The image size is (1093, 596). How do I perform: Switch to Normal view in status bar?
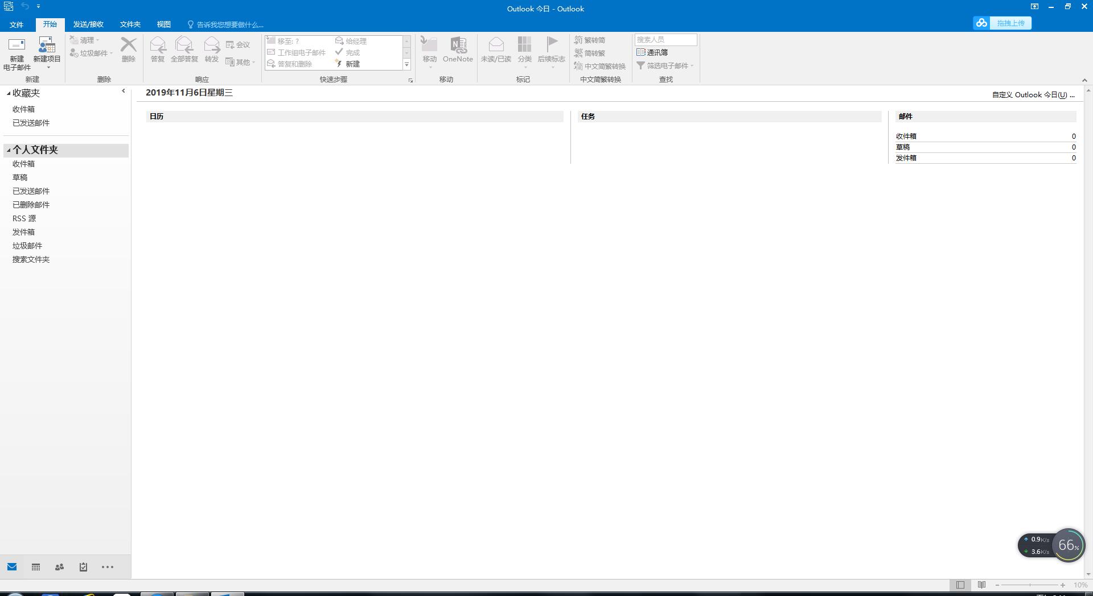[x=960, y=585]
